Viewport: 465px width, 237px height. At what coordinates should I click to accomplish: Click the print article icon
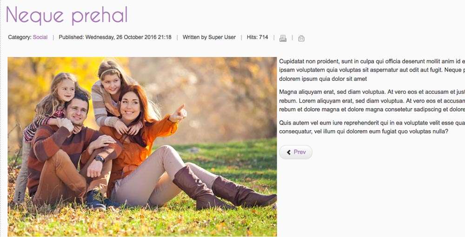tap(283, 38)
